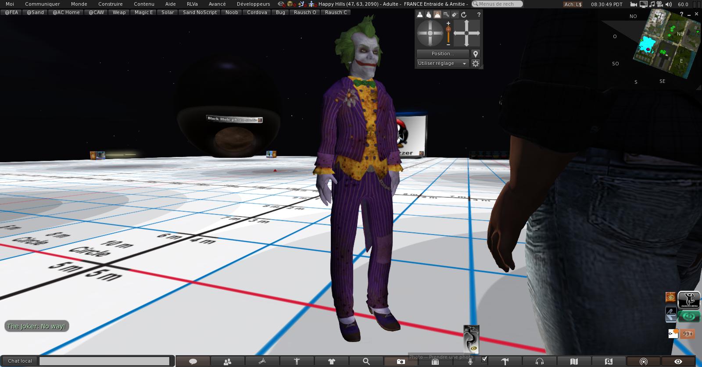Expand the Utiliser réglage dropdown
Viewport: 702px width, 367px height.
(x=443, y=64)
